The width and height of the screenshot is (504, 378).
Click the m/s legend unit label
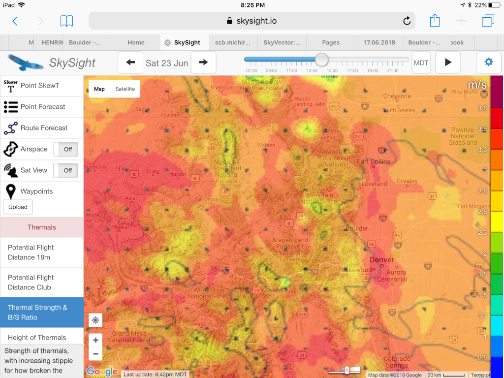[x=477, y=85]
